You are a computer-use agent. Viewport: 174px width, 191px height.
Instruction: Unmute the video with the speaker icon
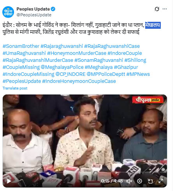pos(129,181)
